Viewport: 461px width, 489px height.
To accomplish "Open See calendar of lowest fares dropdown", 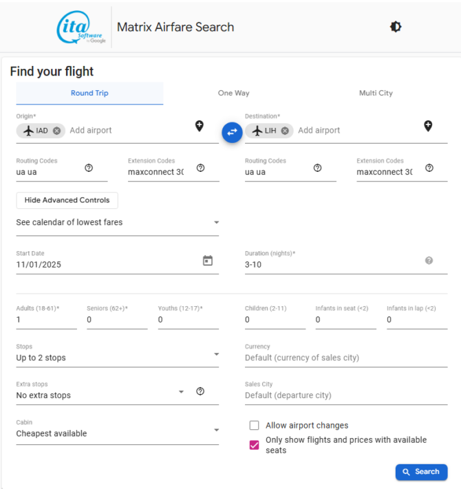I will pos(117,222).
